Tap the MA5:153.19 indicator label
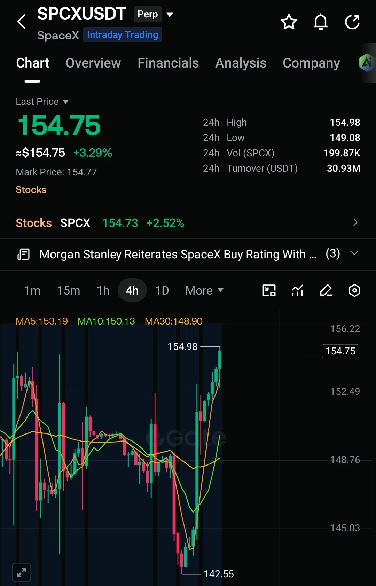This screenshot has height=586, width=376. click(x=42, y=321)
